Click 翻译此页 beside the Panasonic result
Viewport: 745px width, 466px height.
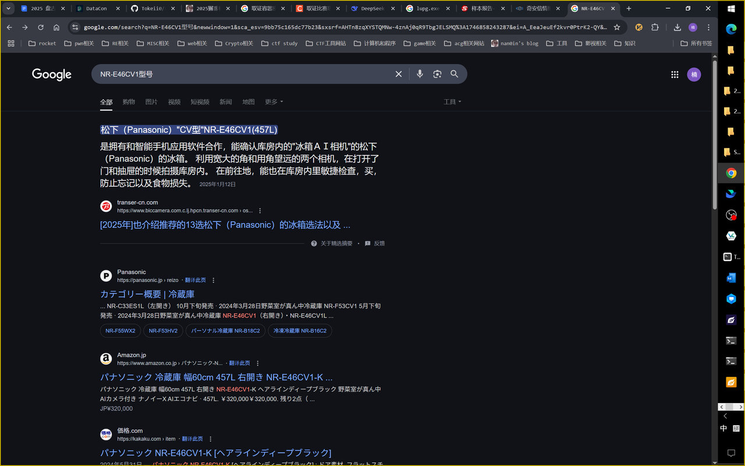(x=195, y=280)
